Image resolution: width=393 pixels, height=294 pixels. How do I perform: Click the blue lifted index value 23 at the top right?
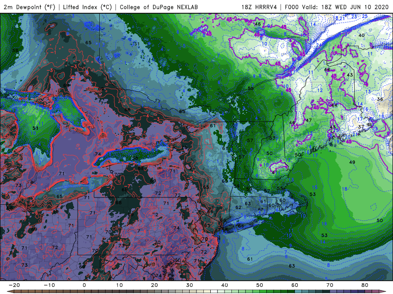pos(354,17)
